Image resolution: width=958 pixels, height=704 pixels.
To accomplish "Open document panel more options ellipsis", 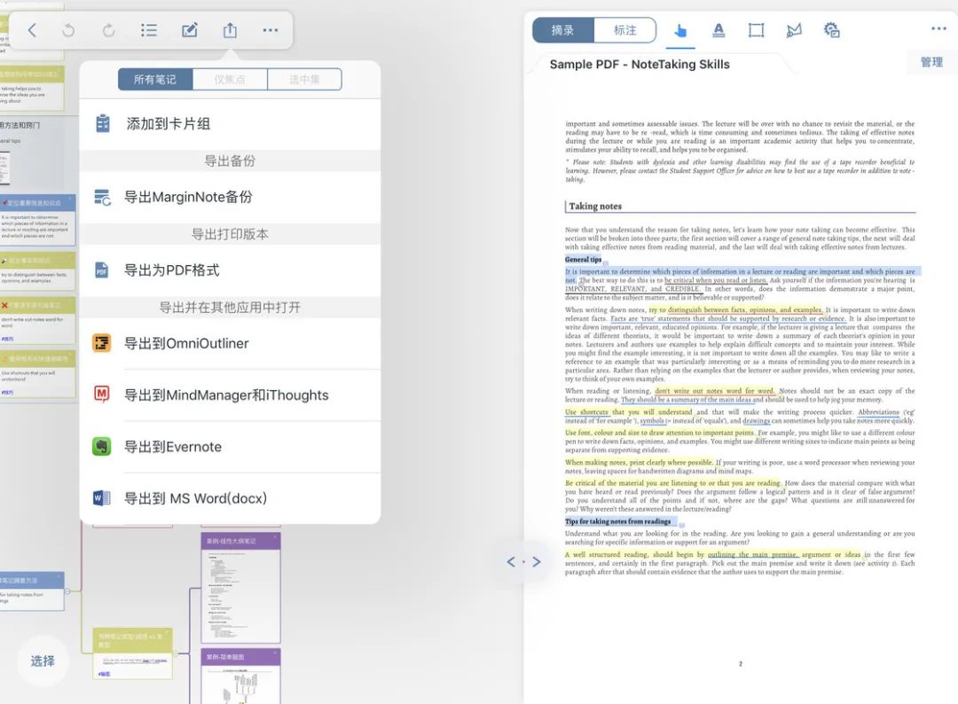I will pyautogui.click(x=938, y=28).
